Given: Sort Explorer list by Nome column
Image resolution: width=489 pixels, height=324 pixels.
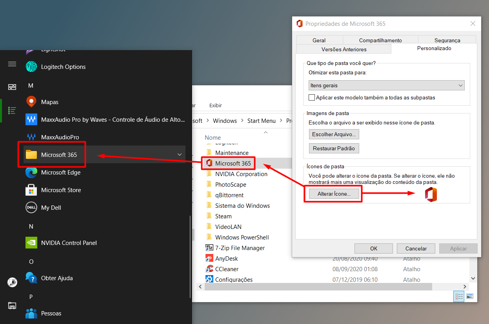Looking at the screenshot, I should click(x=213, y=138).
